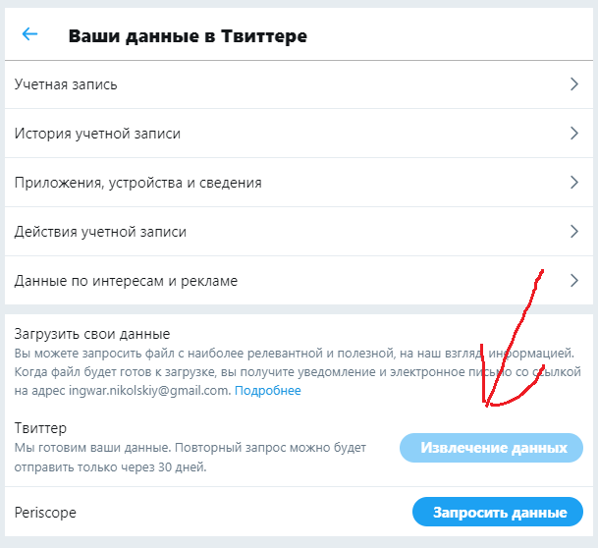This screenshot has height=548, width=598.
Task: Click the chevron next to Данные по интересам и рекламе
Action: click(x=574, y=281)
